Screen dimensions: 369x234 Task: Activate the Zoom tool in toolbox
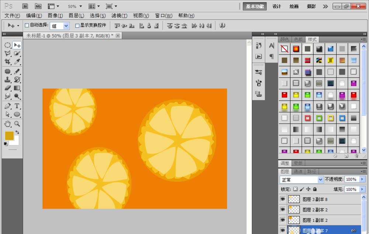[x=17, y=124]
